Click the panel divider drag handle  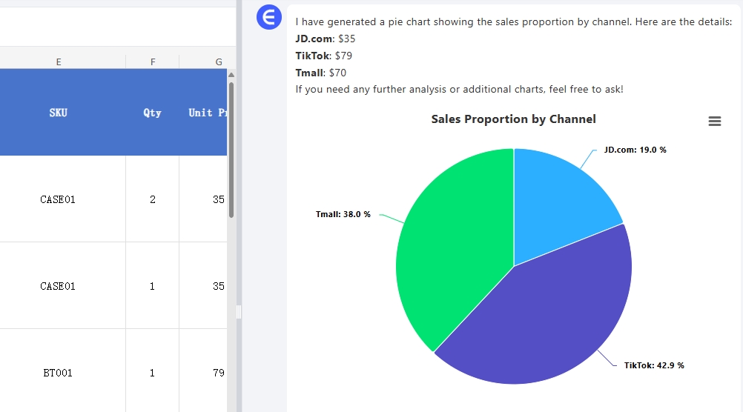pyautogui.click(x=239, y=312)
